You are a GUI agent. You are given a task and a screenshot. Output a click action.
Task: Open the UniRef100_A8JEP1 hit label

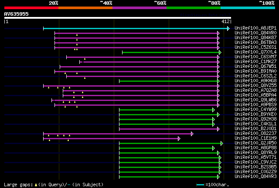pyautogui.click(x=255, y=28)
